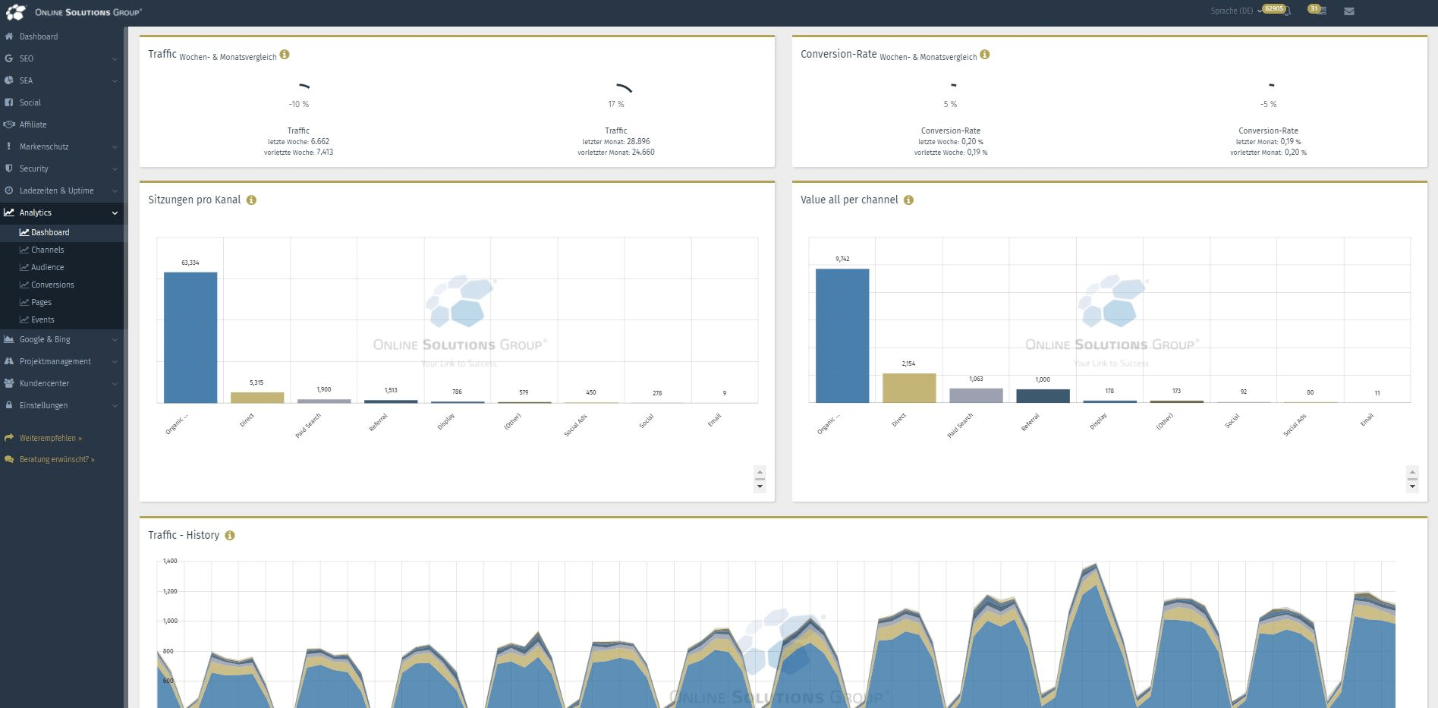Expand the Kundencenter chevron

pyautogui.click(x=115, y=383)
